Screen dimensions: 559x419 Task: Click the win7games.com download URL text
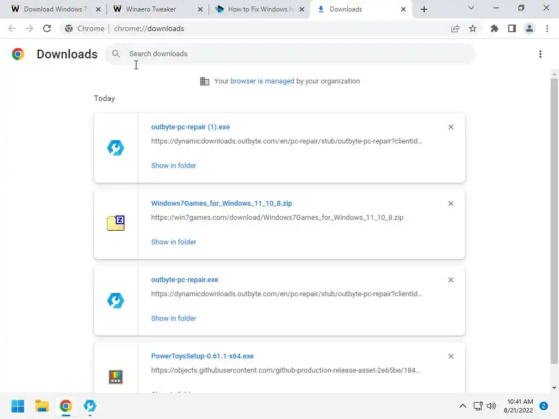[277, 218]
